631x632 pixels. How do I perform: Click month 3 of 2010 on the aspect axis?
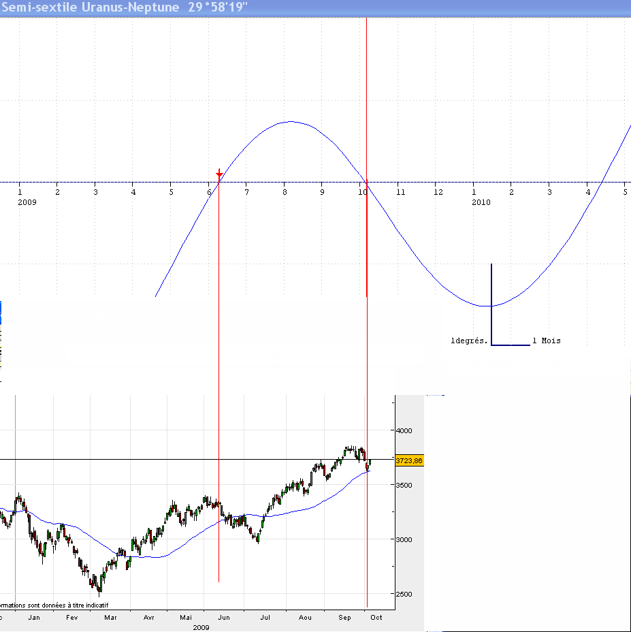point(549,192)
